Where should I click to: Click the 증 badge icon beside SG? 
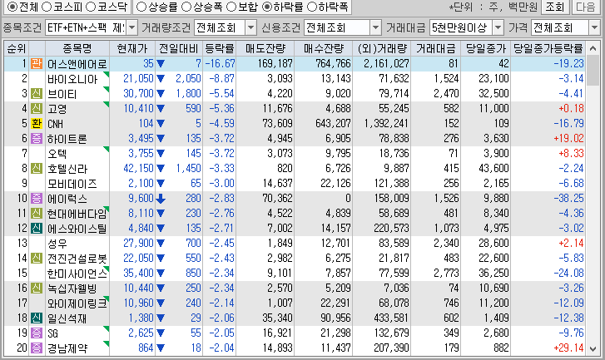tap(37, 333)
